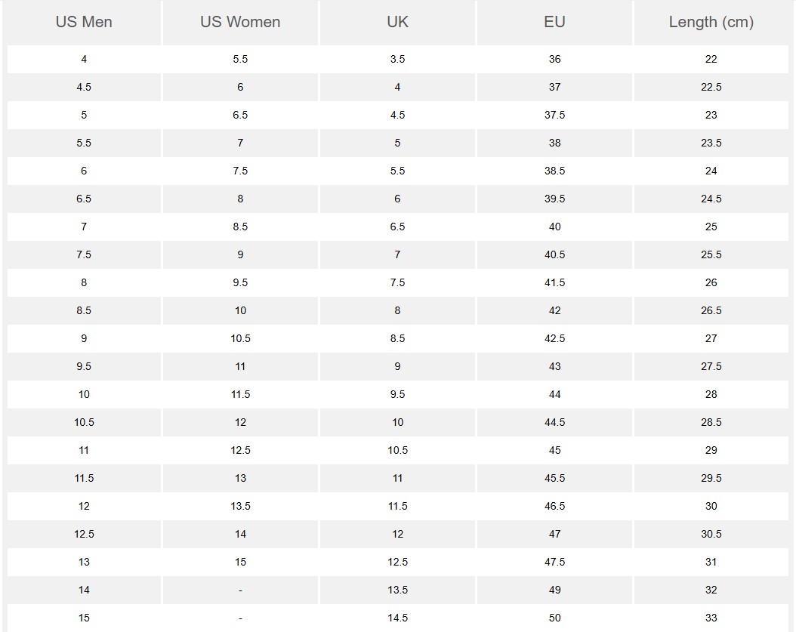
Task: Click US Women size 13.5 cell
Action: point(240,506)
